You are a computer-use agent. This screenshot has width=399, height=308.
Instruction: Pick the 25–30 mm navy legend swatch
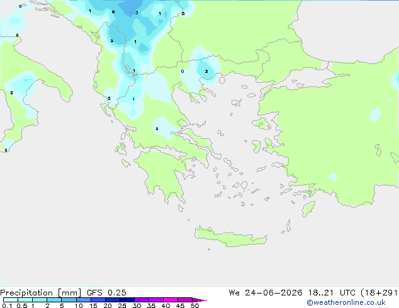point(126,300)
